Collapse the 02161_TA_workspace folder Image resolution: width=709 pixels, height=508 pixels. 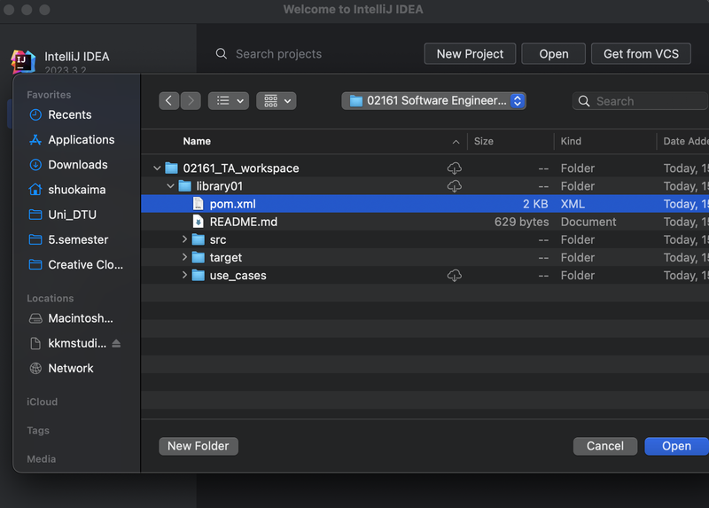157,168
